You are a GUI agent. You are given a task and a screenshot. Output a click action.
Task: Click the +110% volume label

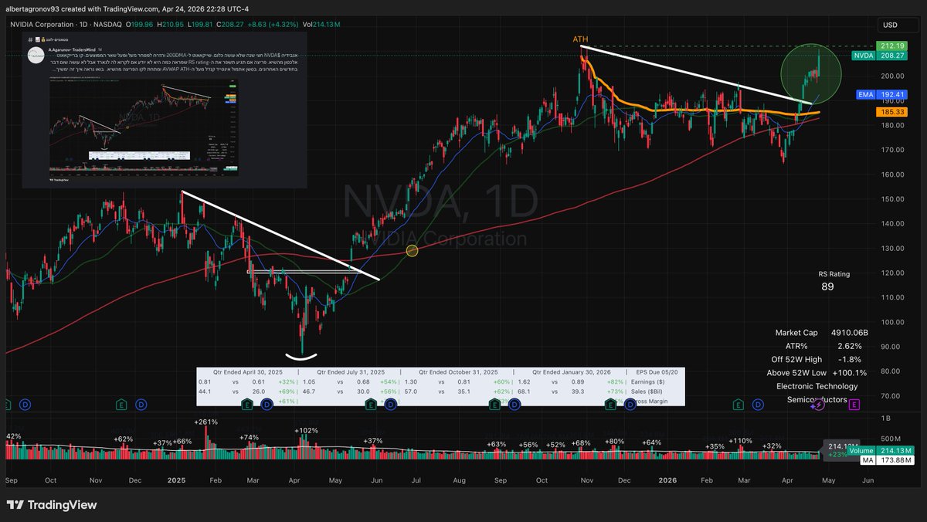tap(740, 441)
